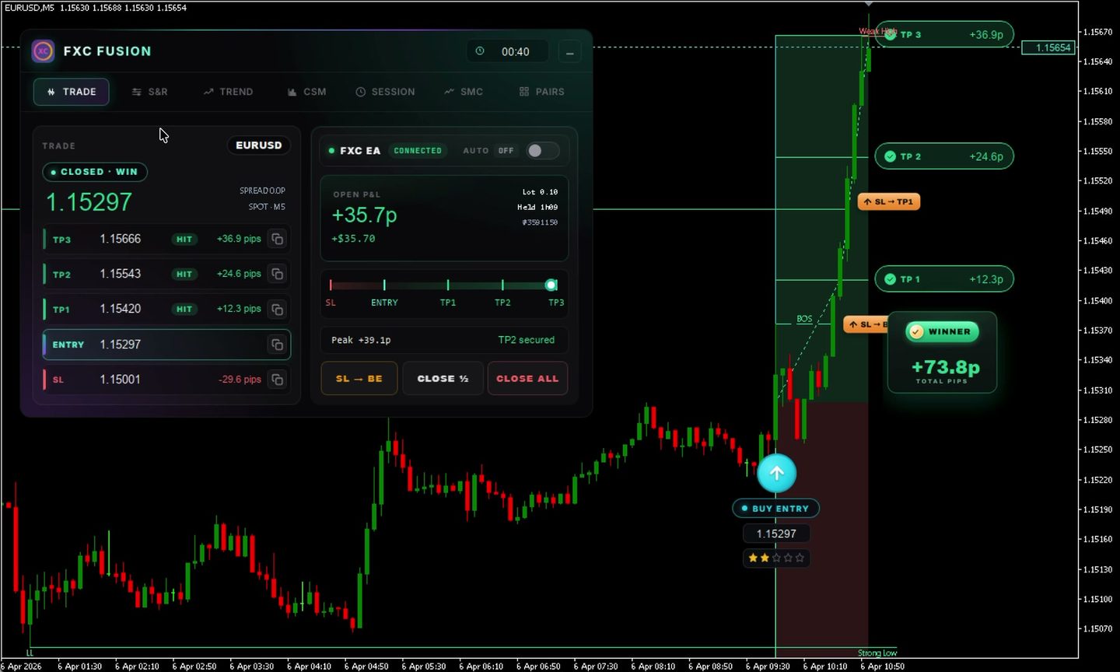This screenshot has width=1120, height=672.
Task: Copy the TP3 price 1.15666
Action: coord(277,239)
